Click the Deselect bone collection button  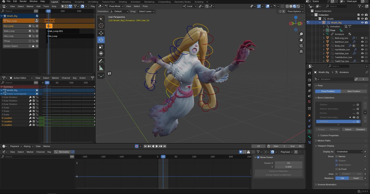[360, 129]
